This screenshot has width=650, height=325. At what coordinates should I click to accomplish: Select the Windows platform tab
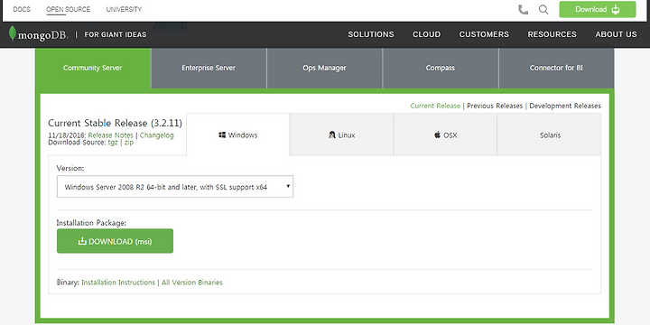click(238, 135)
